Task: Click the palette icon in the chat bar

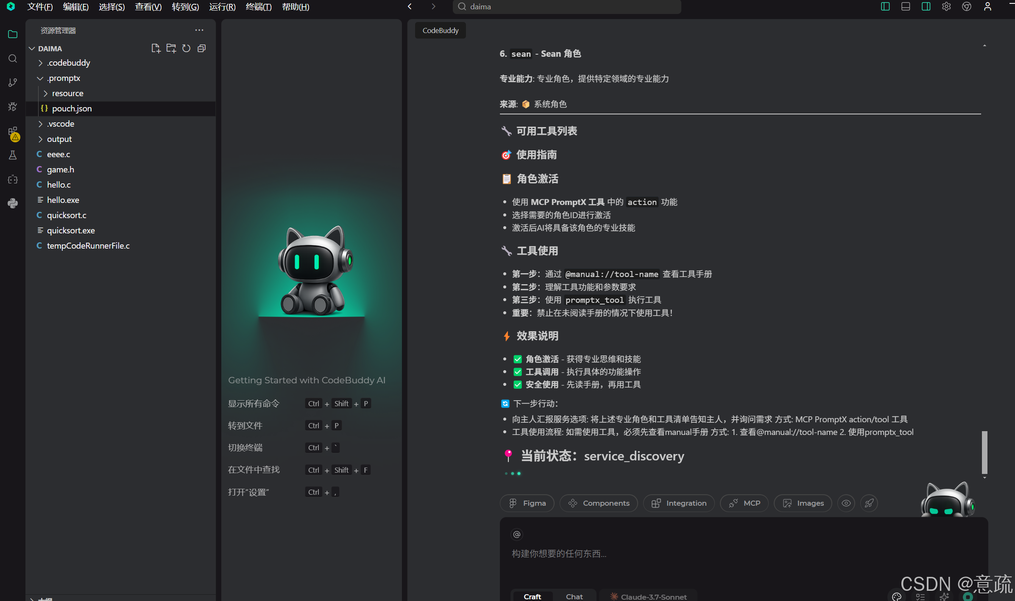Action: click(x=897, y=596)
